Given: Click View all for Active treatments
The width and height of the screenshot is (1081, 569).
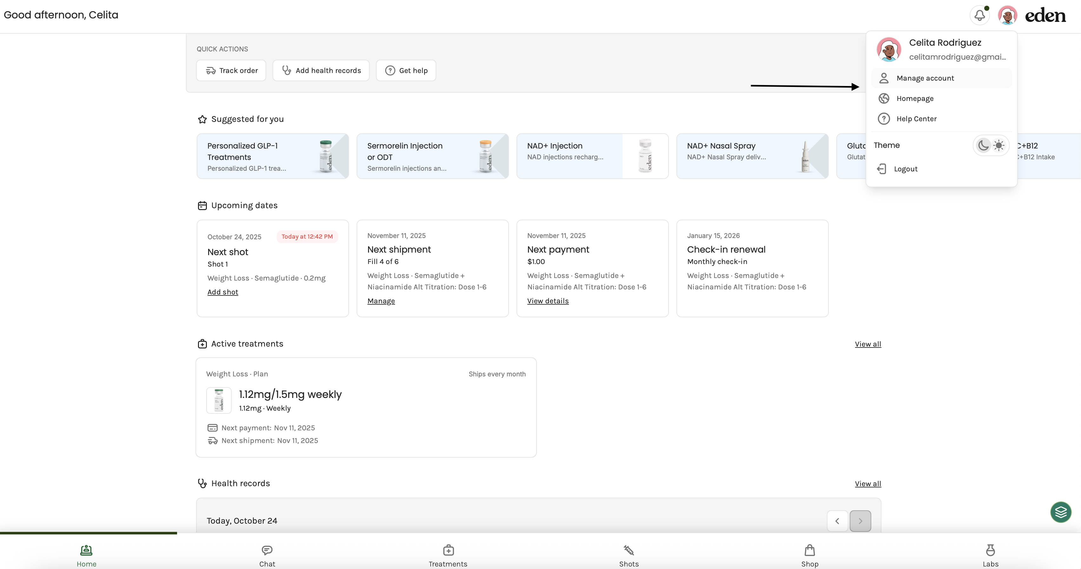Looking at the screenshot, I should 868,344.
